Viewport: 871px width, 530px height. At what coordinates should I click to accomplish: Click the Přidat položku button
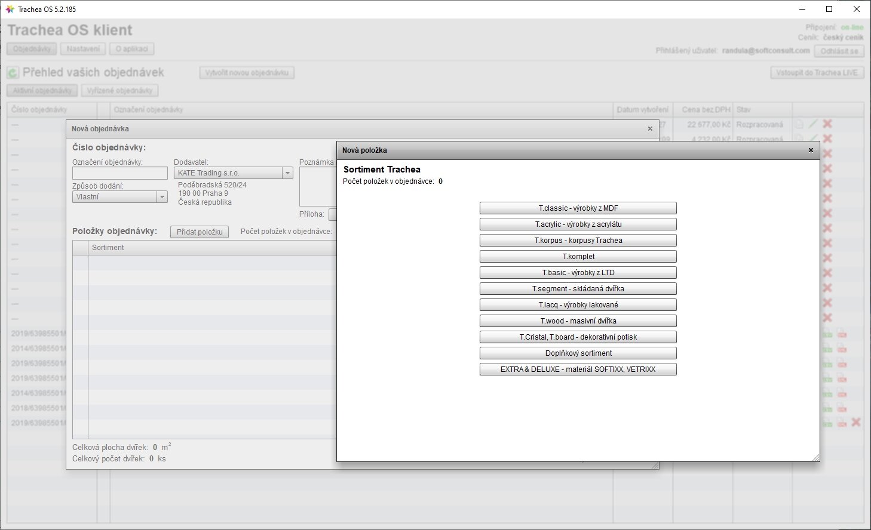[x=200, y=232]
